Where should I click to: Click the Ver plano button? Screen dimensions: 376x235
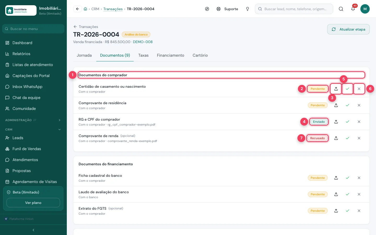click(x=33, y=203)
